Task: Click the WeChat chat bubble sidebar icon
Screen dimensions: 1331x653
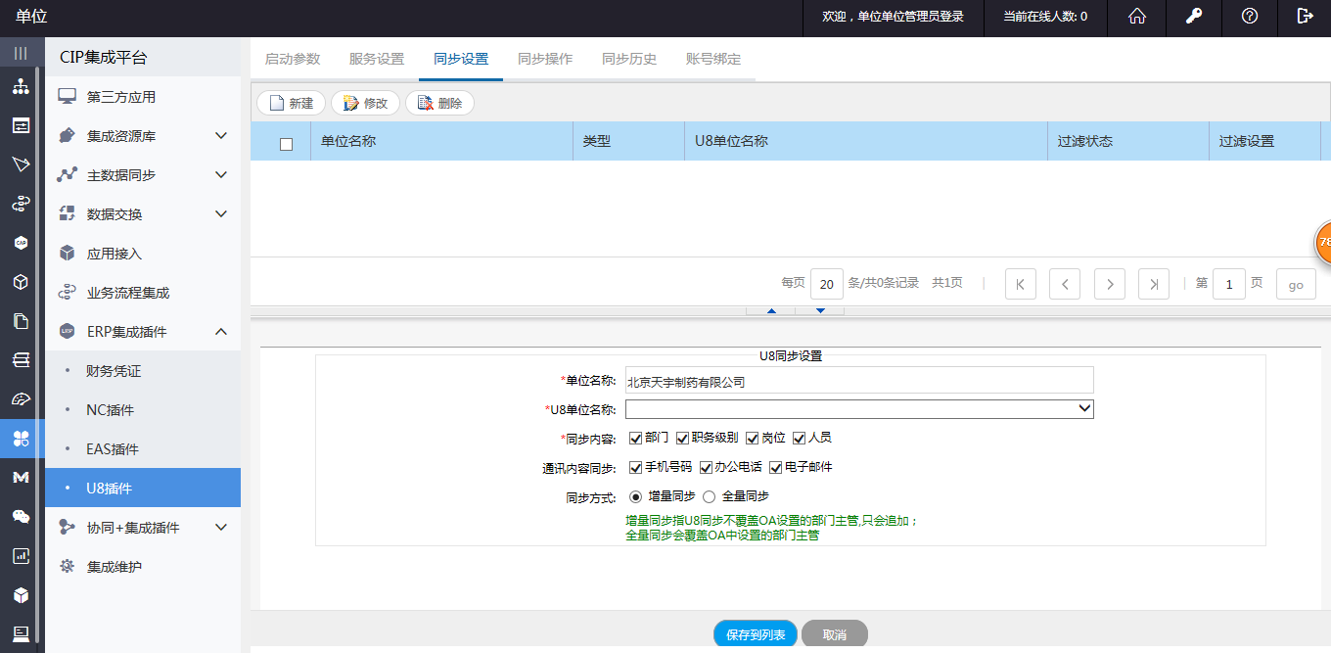Action: (x=21, y=517)
